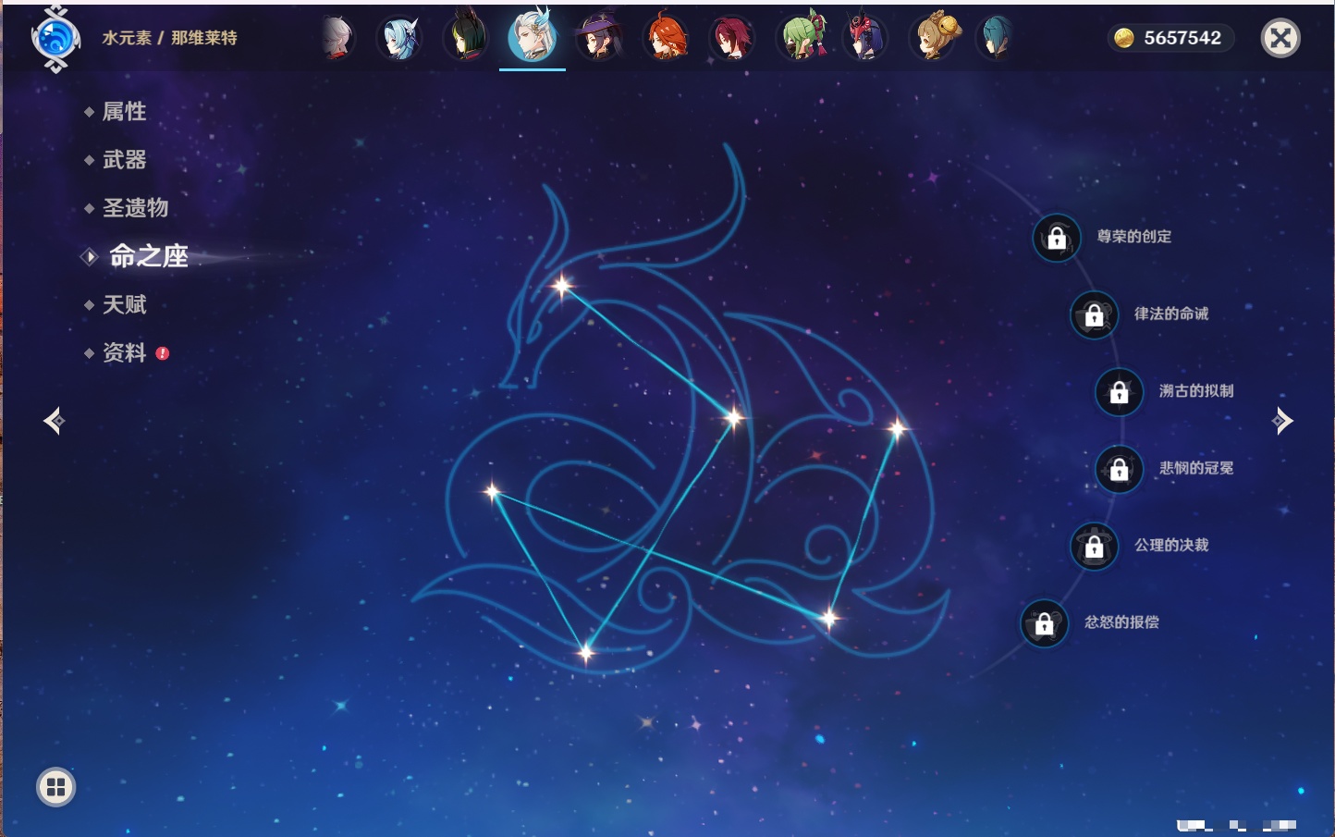Go to the next character with right arrow
Image resolution: width=1335 pixels, height=837 pixels.
(x=1282, y=421)
